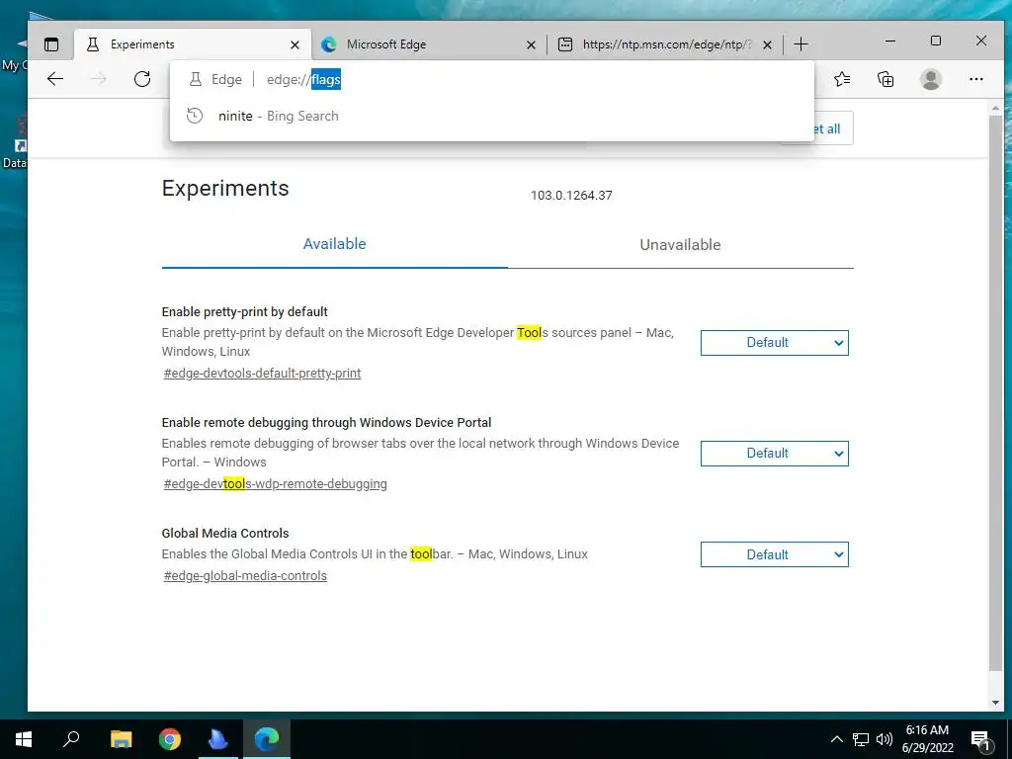
Task: Click the Enable pretty-print by default title
Action: (x=245, y=311)
